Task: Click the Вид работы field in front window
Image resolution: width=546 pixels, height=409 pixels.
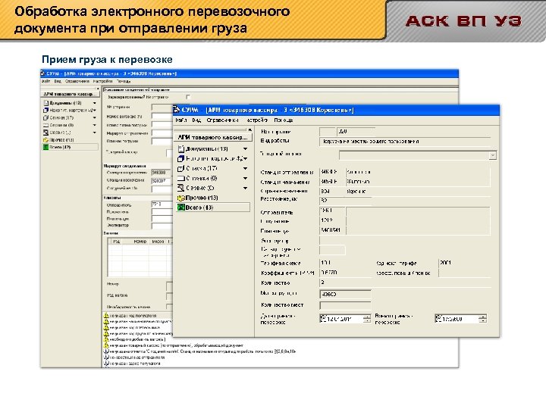Action: (405, 142)
